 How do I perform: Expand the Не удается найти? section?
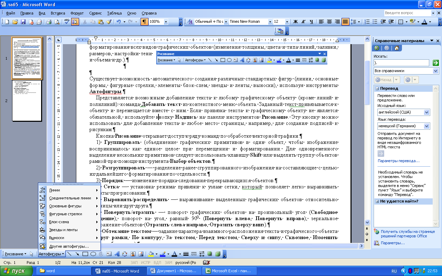coord(377,201)
